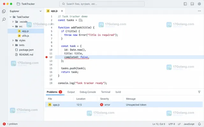Change JavaScript language mode
This screenshot has width=204, height=127.
189,124
